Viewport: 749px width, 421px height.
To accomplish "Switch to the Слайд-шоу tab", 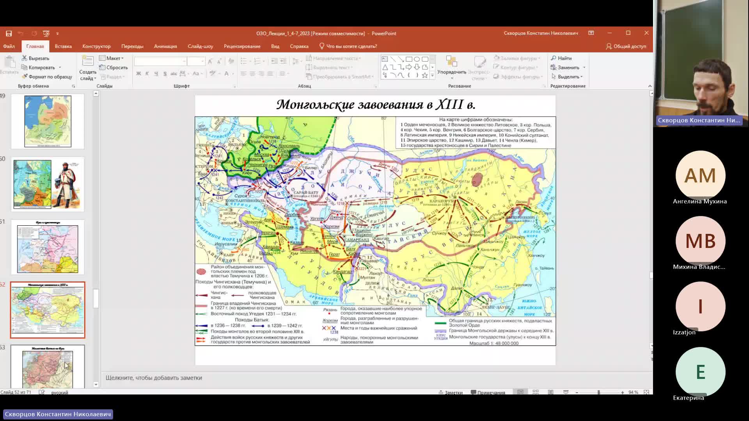I will pyautogui.click(x=200, y=46).
